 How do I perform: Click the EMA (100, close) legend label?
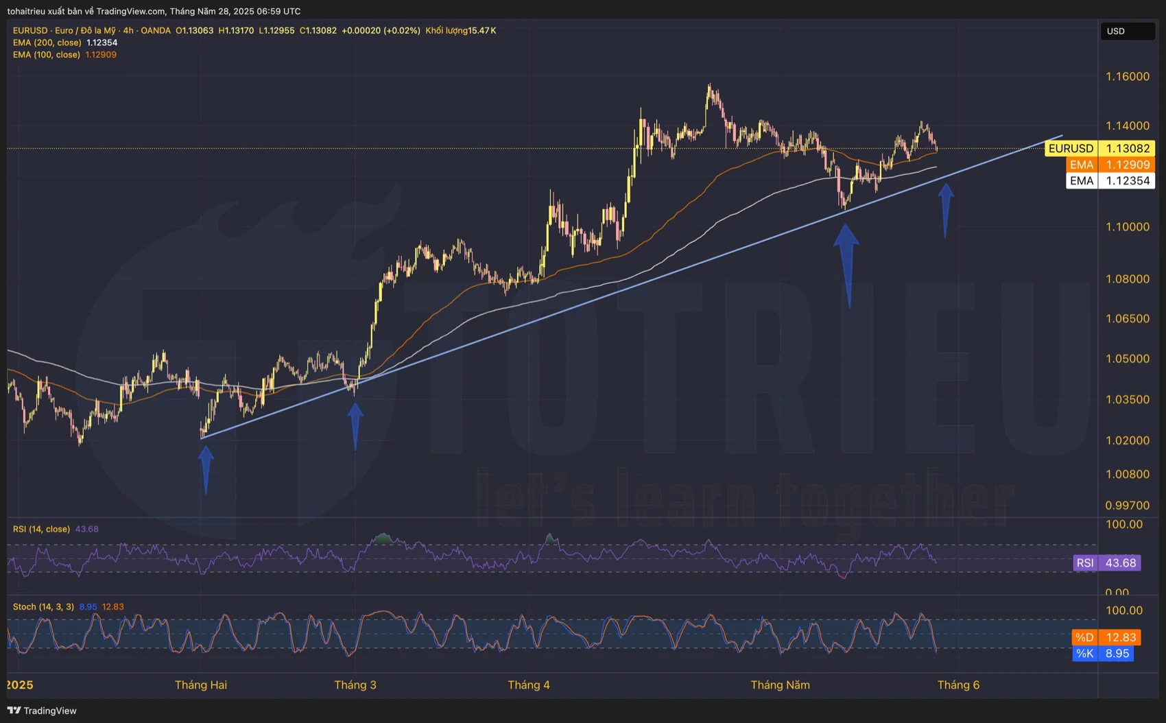[47, 55]
